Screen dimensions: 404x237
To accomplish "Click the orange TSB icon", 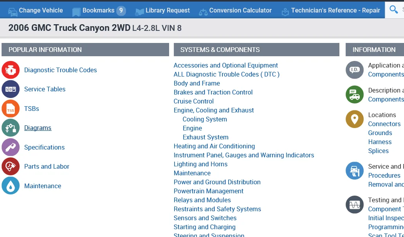I will [x=10, y=109].
